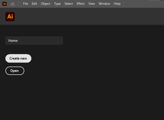Screen dimensions: 164x120
Task: Open the Type menu
Action: (x=57, y=4)
